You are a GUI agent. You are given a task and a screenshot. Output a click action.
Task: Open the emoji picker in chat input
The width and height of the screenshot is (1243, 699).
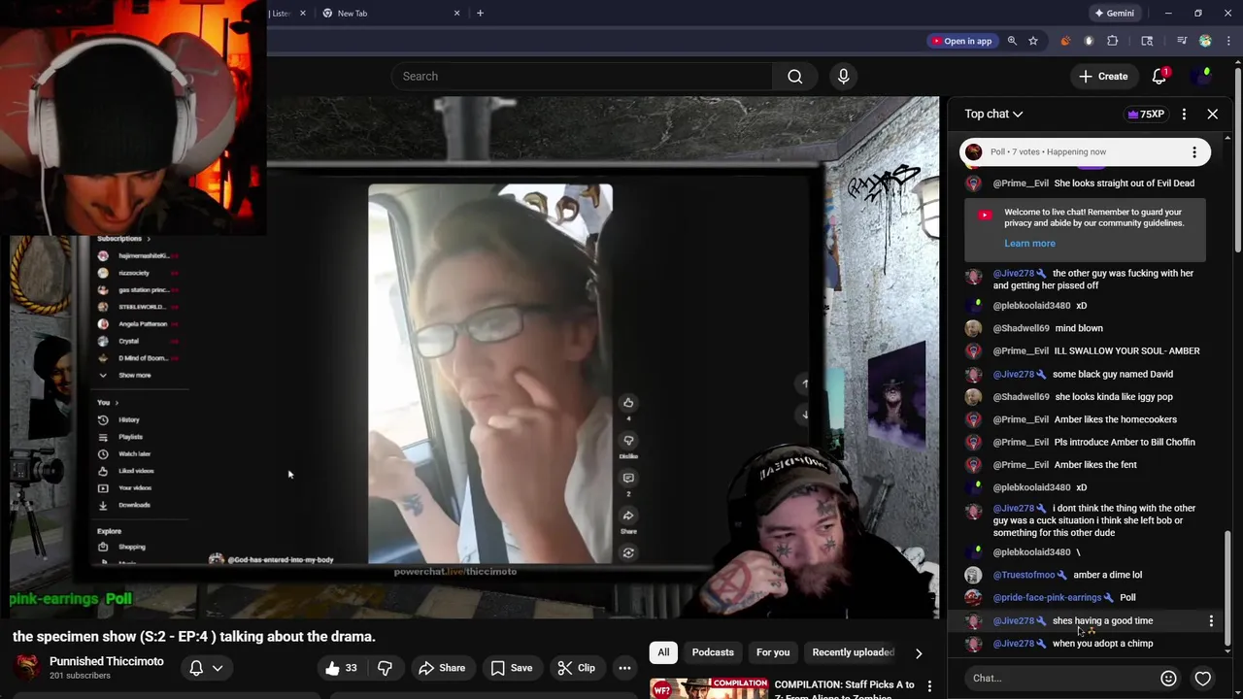(x=1168, y=679)
